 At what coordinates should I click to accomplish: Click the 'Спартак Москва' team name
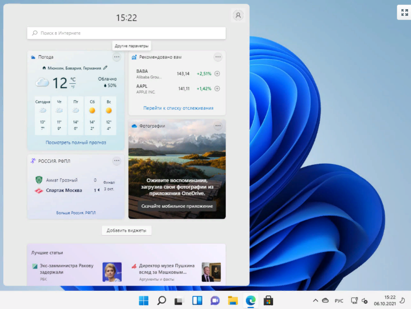click(64, 190)
